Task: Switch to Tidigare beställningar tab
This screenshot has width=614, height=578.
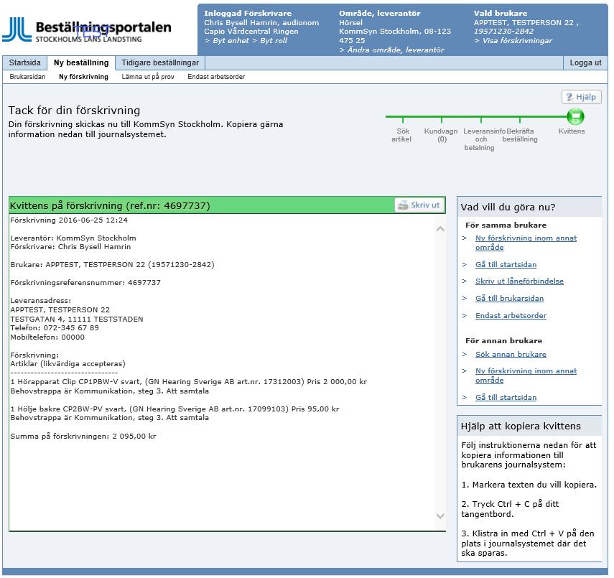Action: coord(159,62)
